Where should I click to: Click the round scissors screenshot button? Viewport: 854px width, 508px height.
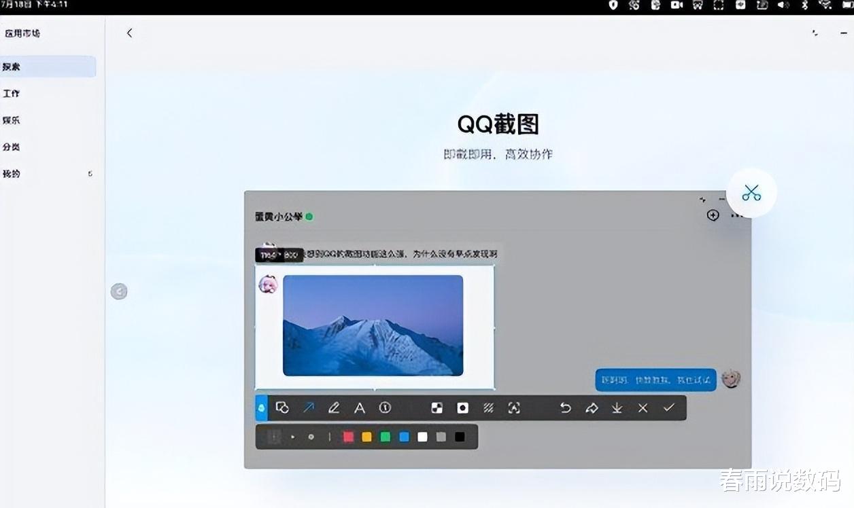click(751, 193)
